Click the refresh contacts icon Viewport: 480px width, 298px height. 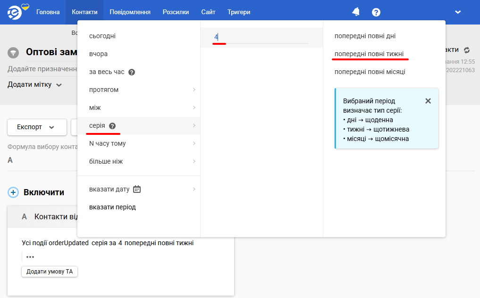[467, 50]
